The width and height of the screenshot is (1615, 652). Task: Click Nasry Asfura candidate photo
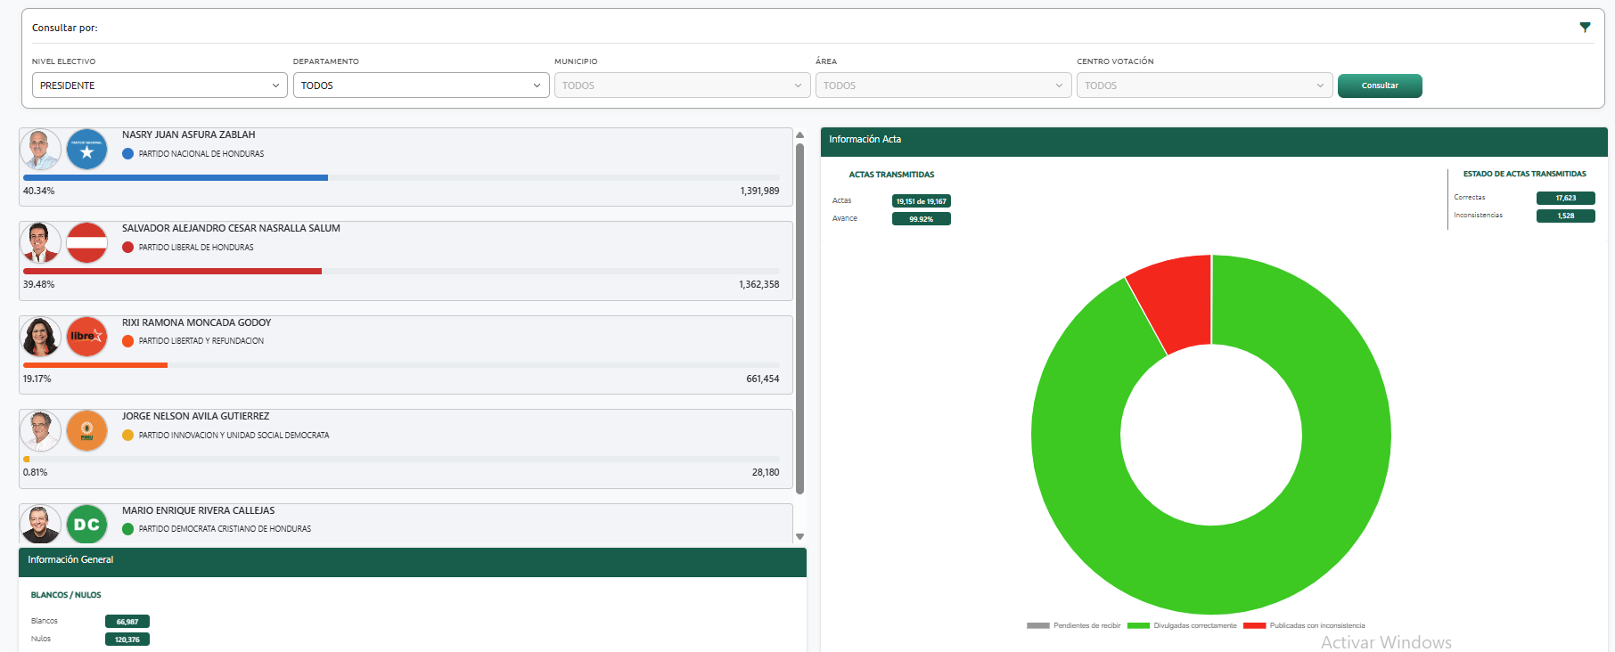click(40, 150)
